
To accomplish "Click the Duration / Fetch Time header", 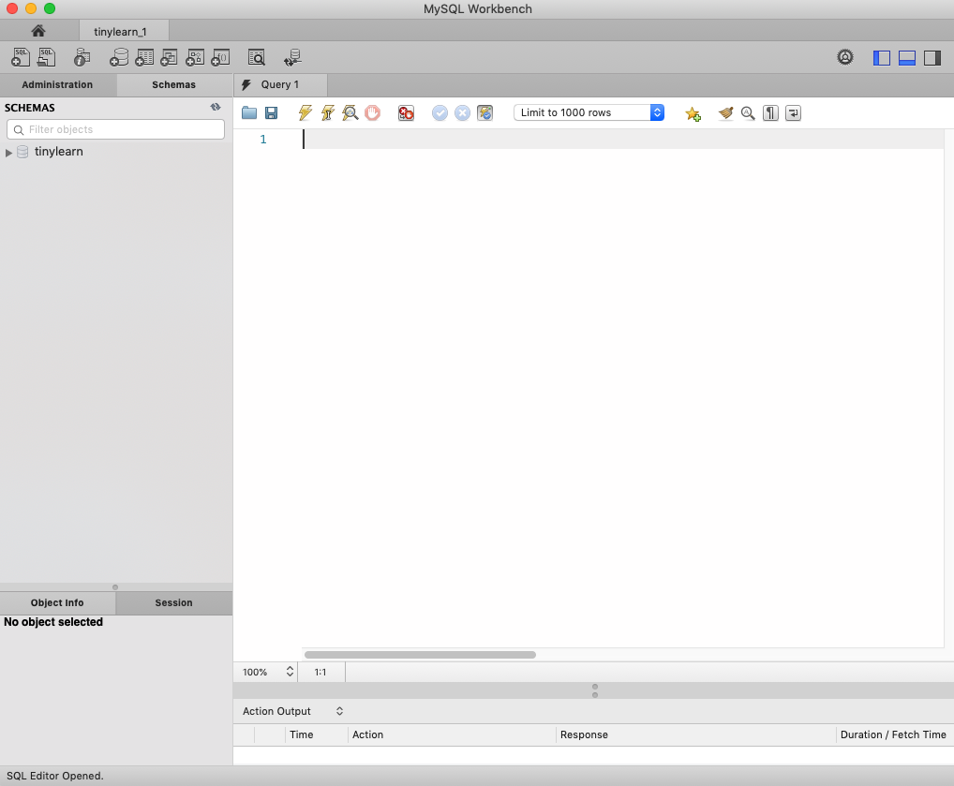I will [x=893, y=734].
